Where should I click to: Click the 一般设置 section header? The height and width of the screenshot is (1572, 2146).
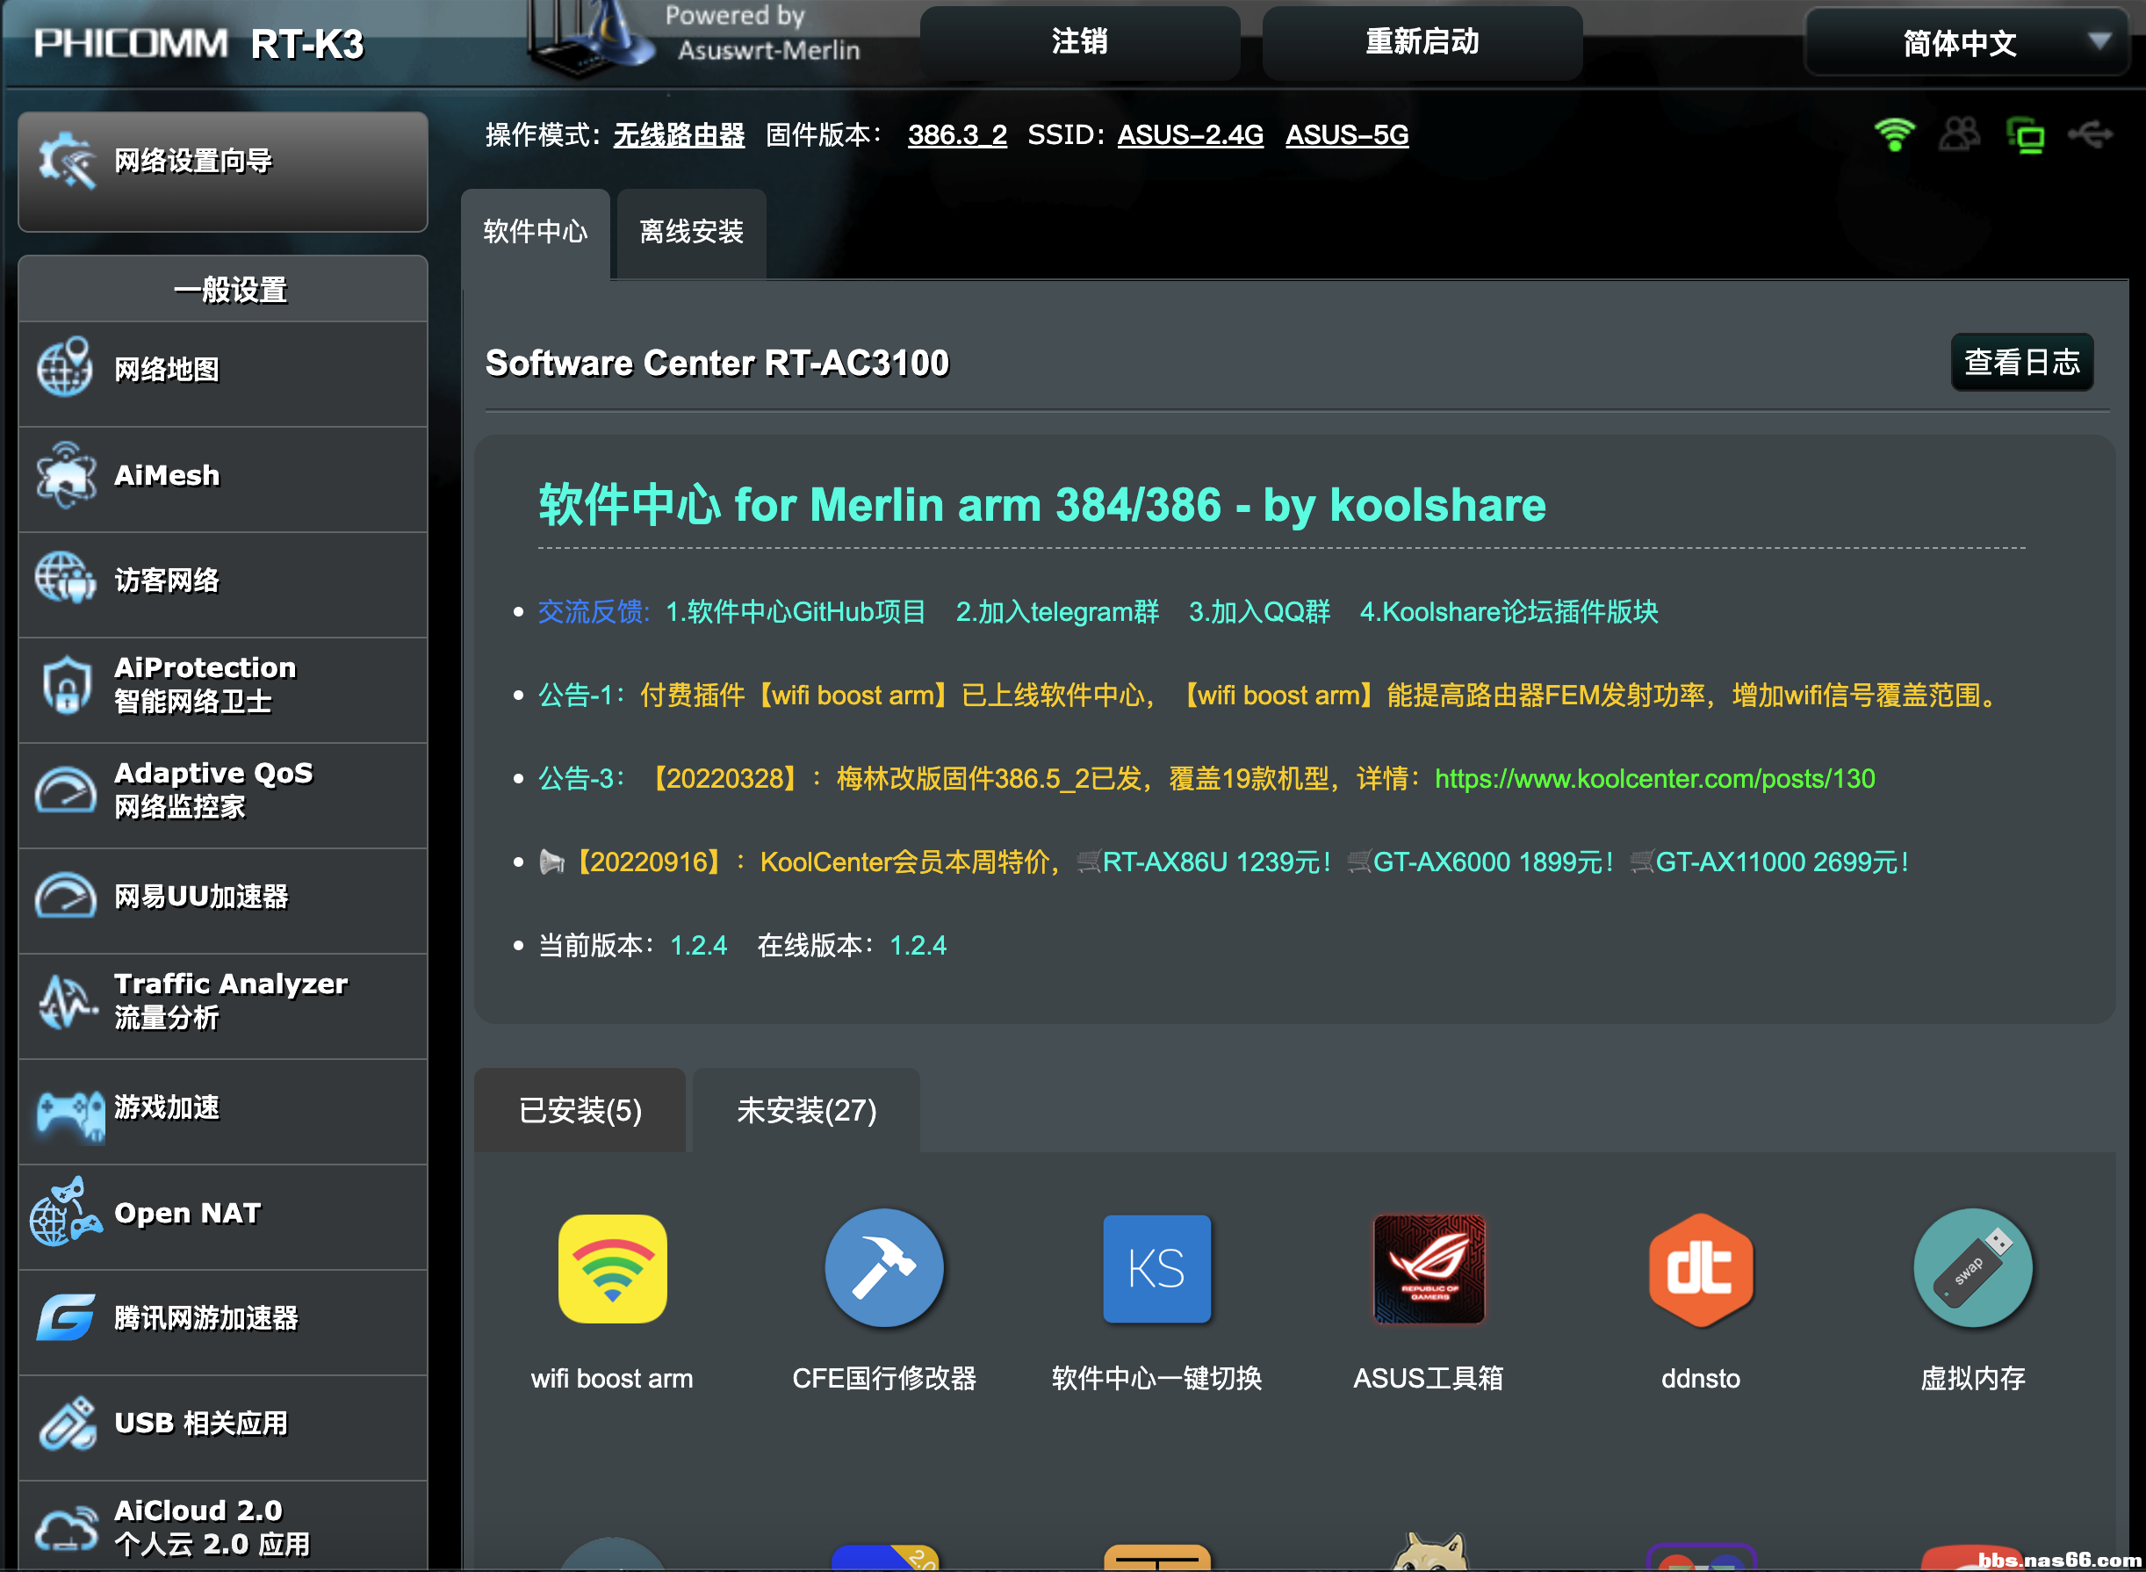[223, 289]
